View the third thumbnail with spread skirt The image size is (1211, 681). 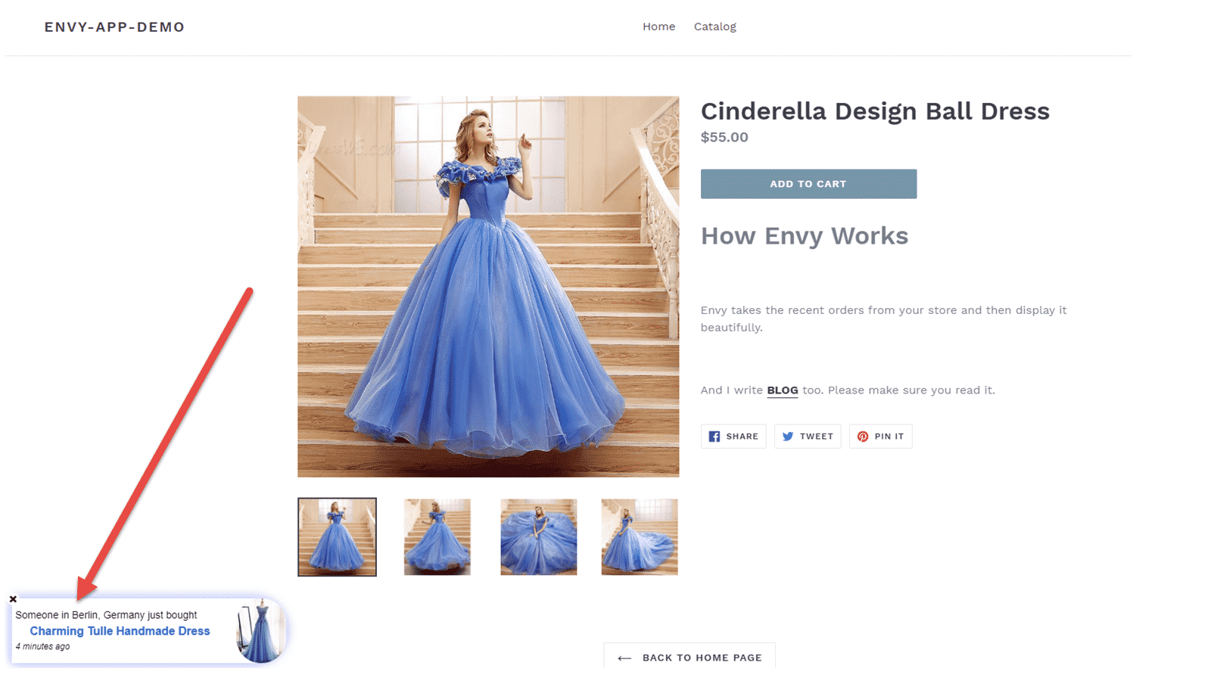[538, 537]
